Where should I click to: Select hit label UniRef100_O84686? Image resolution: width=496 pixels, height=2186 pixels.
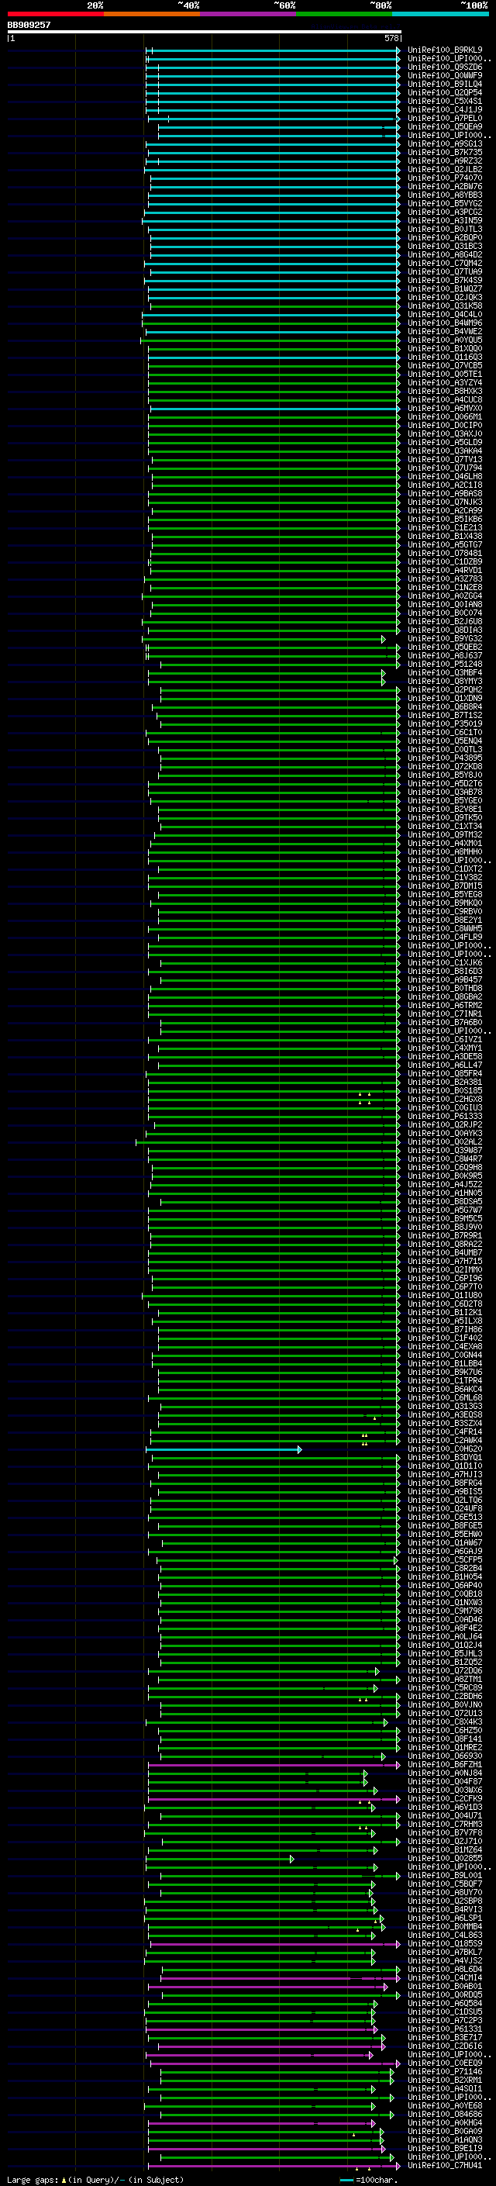point(445,2114)
